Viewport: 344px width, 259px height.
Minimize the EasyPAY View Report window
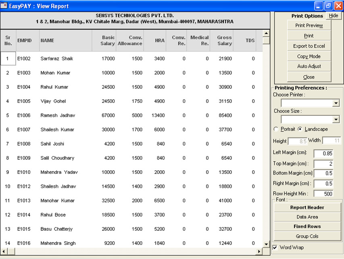pyautogui.click(x=318, y=6)
